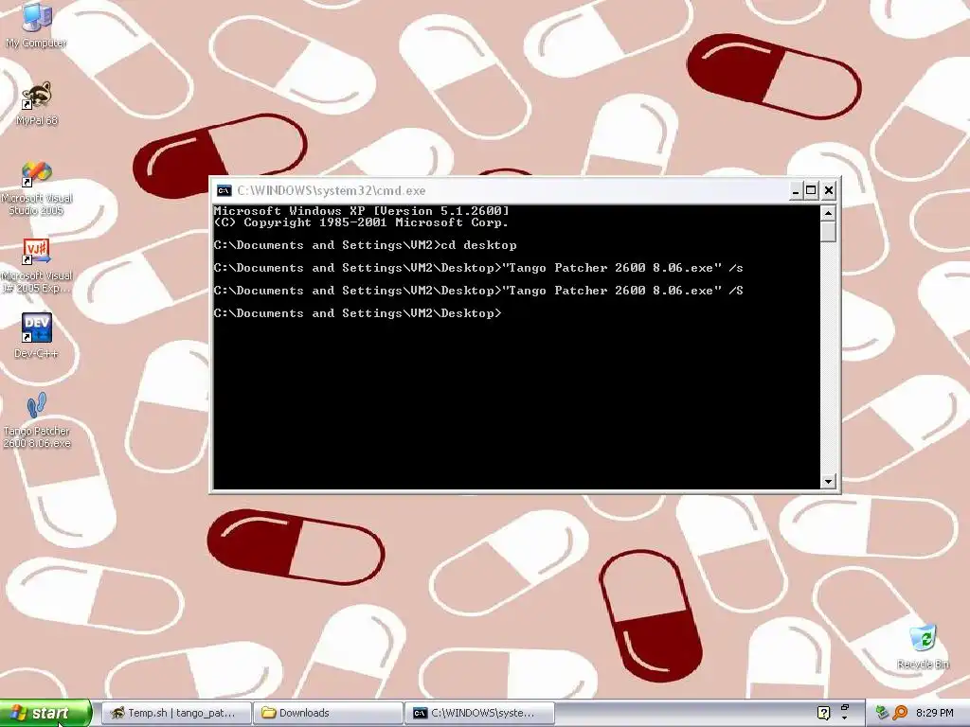Click the cmd scrollbar down arrow
The width and height of the screenshot is (970, 727).
tap(828, 481)
